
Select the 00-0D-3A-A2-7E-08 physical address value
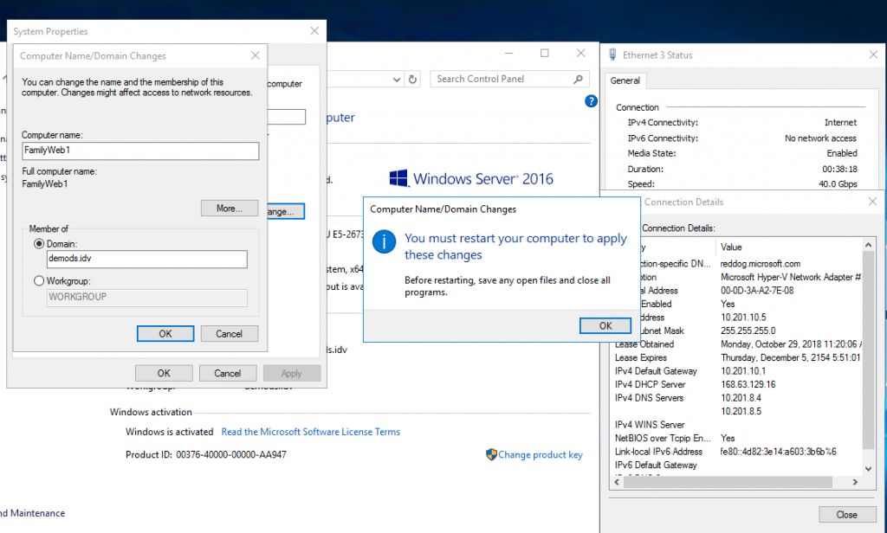click(757, 291)
